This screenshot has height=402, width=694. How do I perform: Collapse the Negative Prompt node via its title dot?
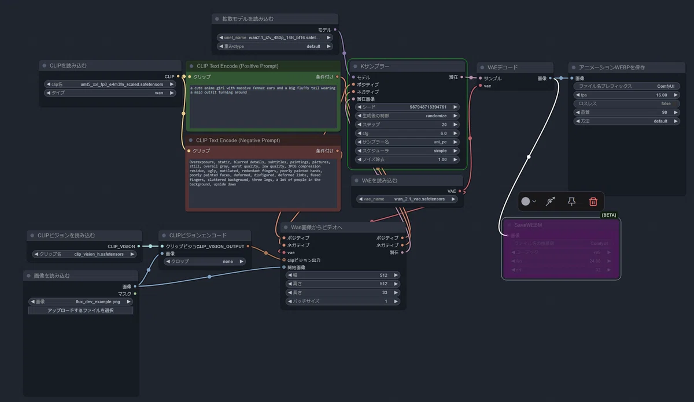[191, 140]
